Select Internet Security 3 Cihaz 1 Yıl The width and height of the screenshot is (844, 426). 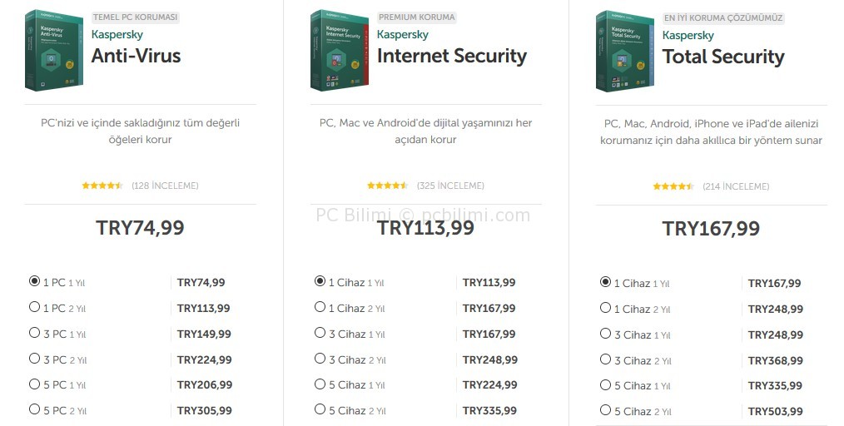pyautogui.click(x=320, y=333)
